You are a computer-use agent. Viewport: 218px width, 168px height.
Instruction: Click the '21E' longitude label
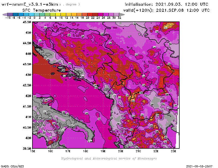[138, 151]
